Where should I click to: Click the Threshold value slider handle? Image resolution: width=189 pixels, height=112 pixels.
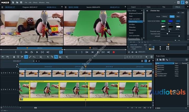click(169, 31)
